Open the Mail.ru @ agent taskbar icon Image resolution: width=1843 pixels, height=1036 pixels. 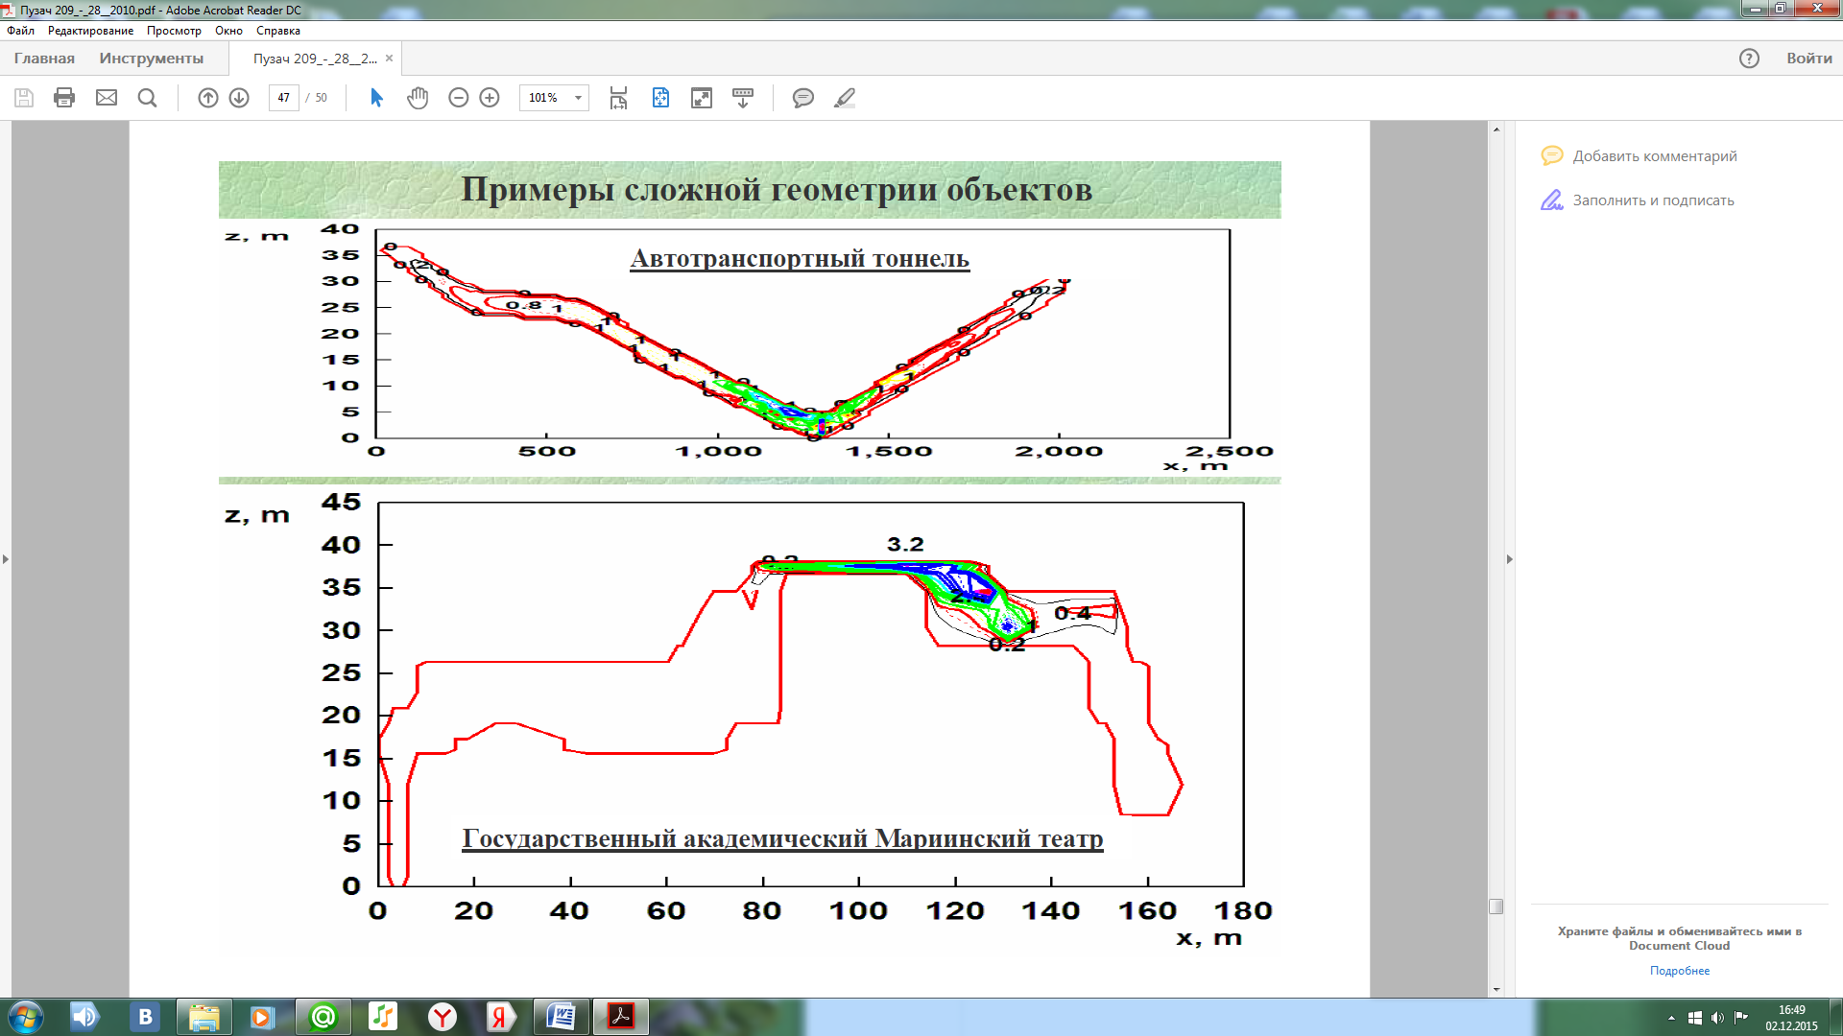click(323, 1017)
